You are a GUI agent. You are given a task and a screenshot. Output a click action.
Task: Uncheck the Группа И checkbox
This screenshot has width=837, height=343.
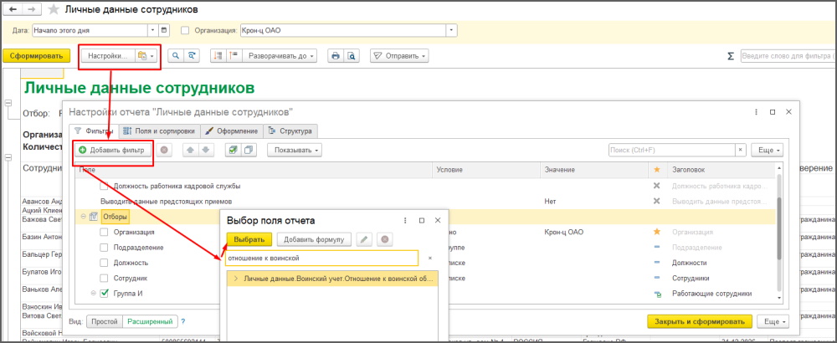tap(104, 294)
